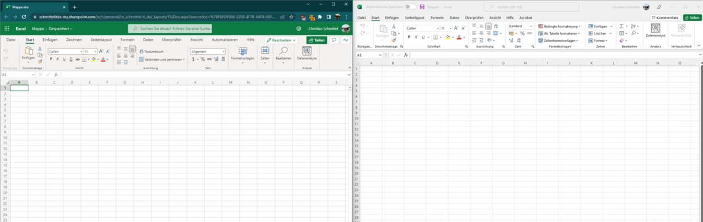703x222 pixels.
Task: Open comments speech bubble in Excel web
Action: [x=334, y=40]
